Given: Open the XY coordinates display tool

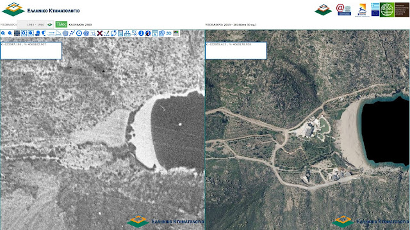Looking at the screenshot, I should 127,33.
